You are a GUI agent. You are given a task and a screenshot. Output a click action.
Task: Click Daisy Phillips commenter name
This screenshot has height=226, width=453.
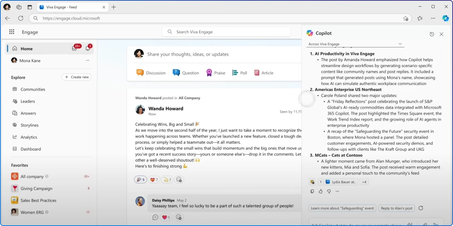[x=164, y=200]
